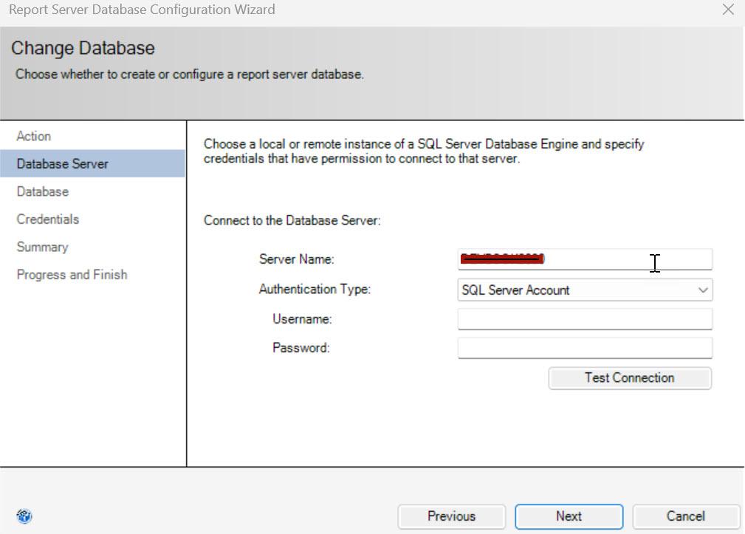Select the Summary step in sidebar
The image size is (745, 534).
[42, 247]
